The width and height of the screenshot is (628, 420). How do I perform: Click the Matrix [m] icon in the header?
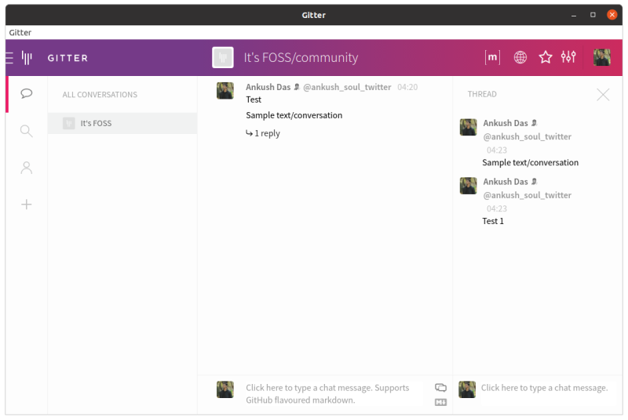point(492,57)
